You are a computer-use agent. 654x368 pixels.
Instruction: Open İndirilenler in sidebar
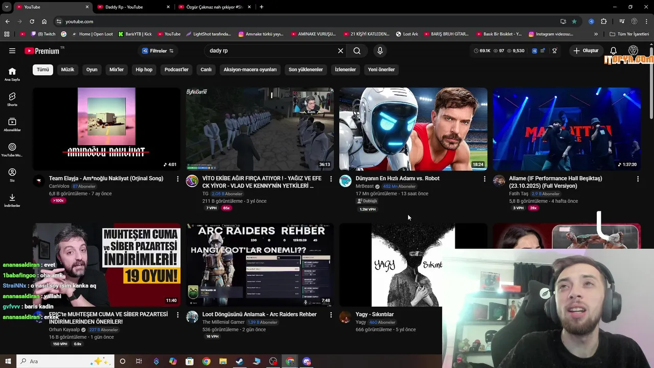12,200
